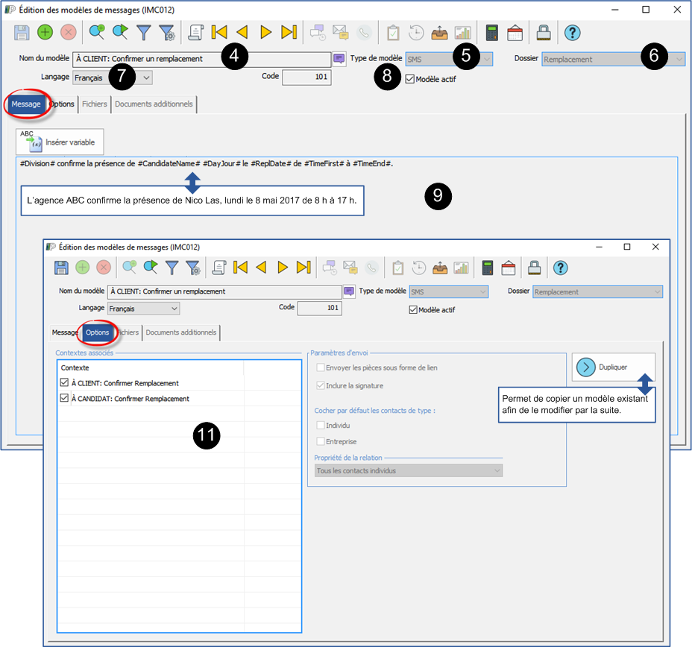Click Code field showing 101 in back window
The width and height of the screenshot is (692, 647).
(x=306, y=78)
